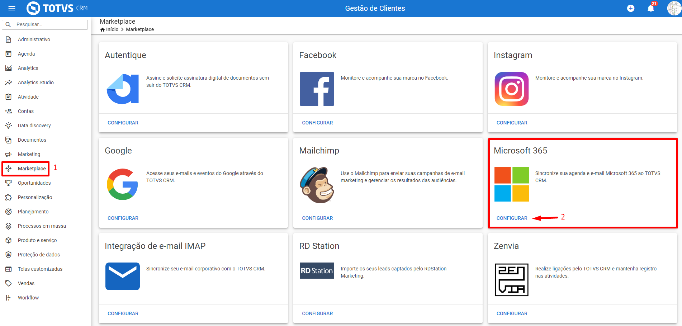Viewport: 682px width, 326px height.
Task: Click the Proteção de dados shield icon
Action: point(9,255)
